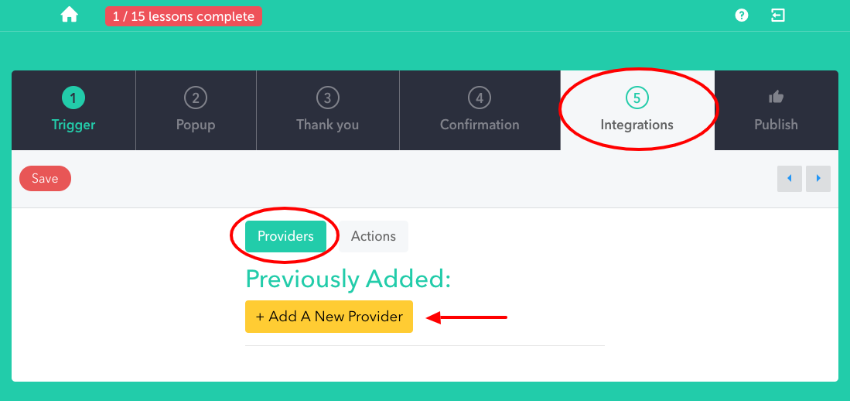Select the step 2 circle icon
This screenshot has width=850, height=401.
click(x=196, y=98)
